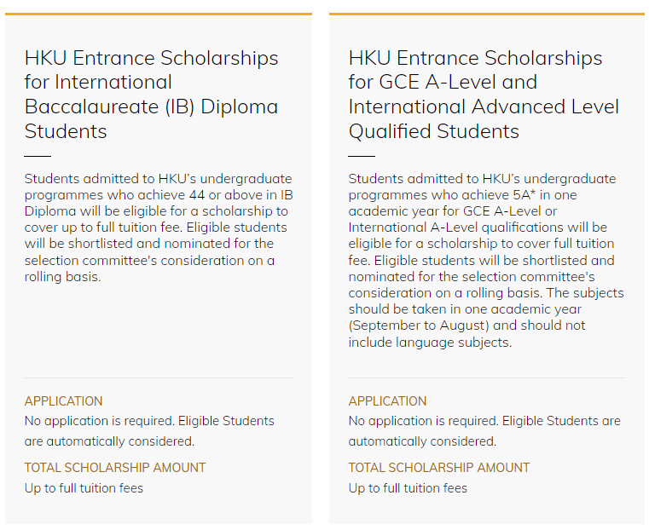Click "No application is required" text in IB card
Screen dimensions: 649x530
(x=149, y=431)
